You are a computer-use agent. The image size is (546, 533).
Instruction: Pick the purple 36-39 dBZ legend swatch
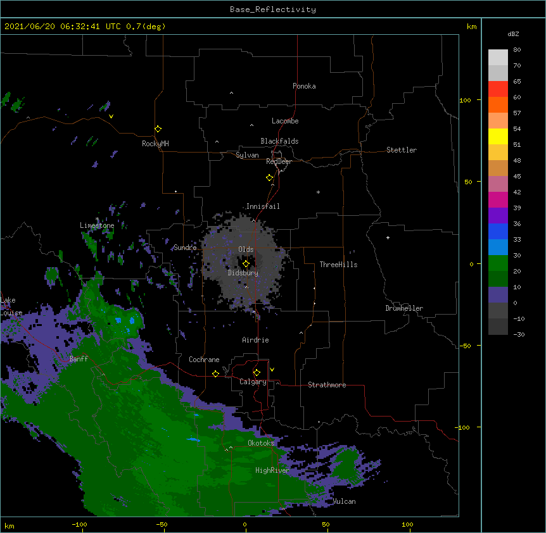point(498,216)
